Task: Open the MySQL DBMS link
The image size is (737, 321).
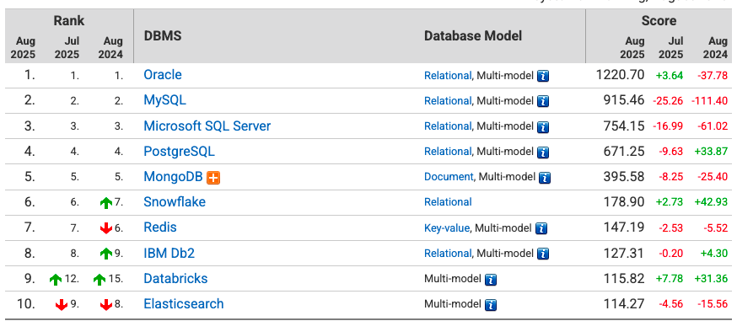Action: point(164,100)
